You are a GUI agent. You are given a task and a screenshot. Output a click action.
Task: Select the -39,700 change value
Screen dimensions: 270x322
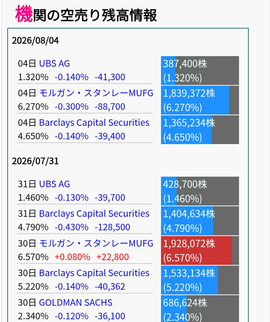pyautogui.click(x=110, y=198)
